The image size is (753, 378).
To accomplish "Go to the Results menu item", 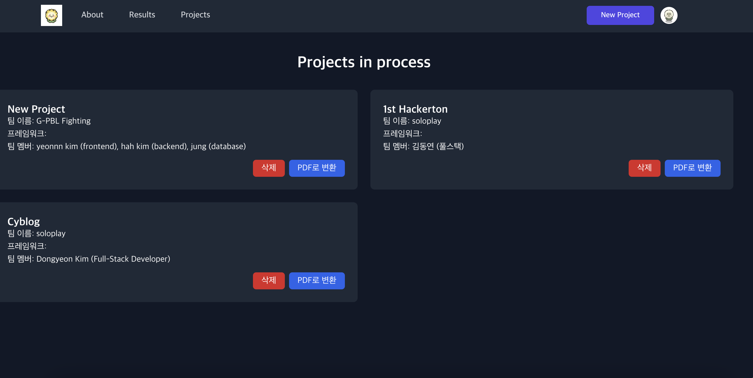I will pos(142,15).
